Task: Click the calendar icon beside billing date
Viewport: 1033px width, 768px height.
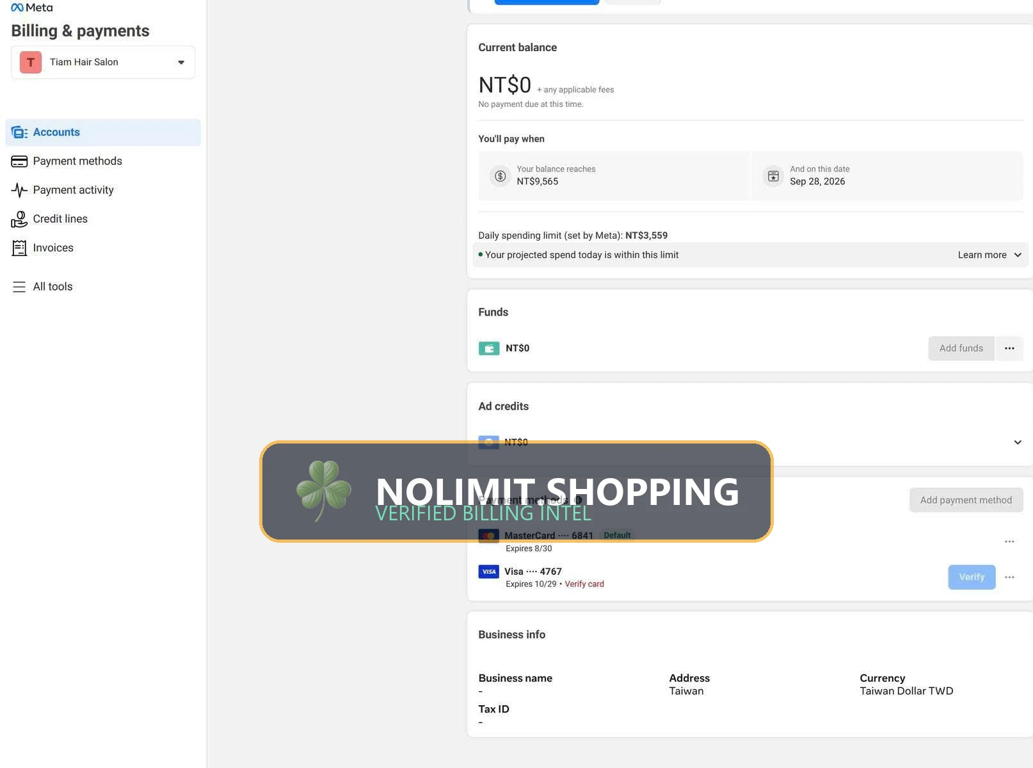Action: [x=773, y=176]
